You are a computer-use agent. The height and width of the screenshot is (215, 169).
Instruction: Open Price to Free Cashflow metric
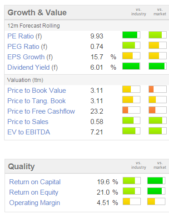(x=41, y=111)
